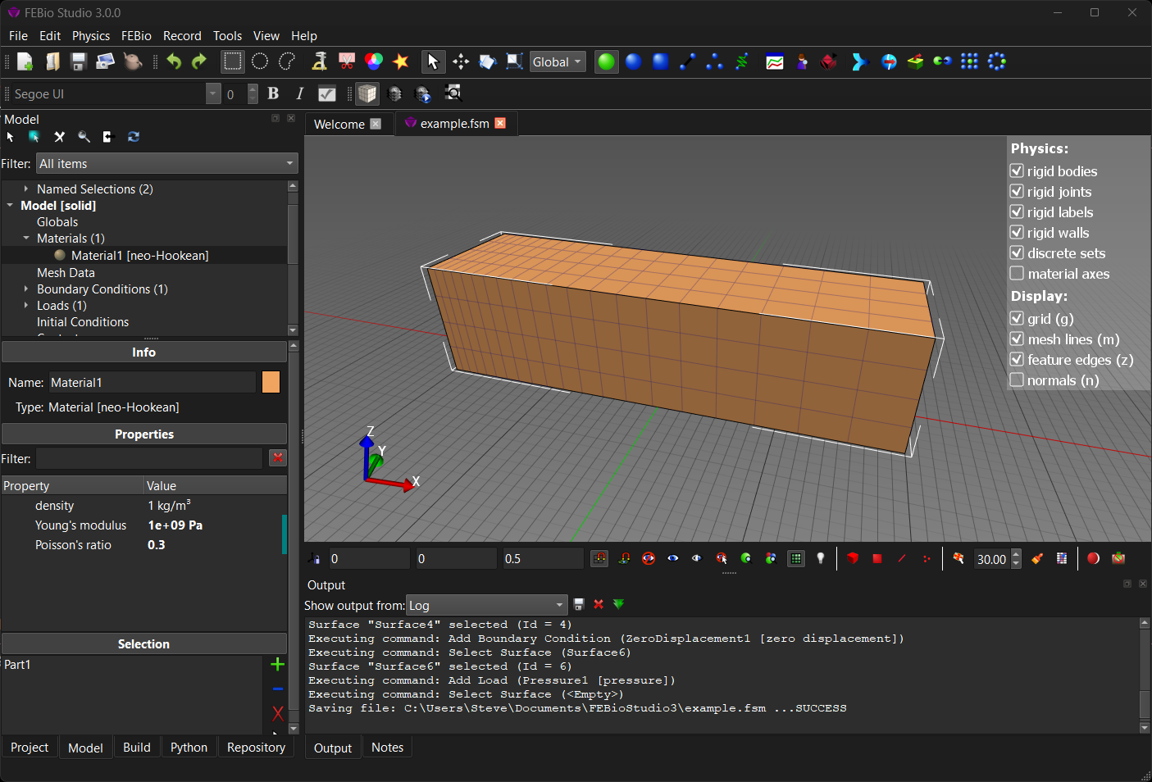Screen dimensions: 1152x782
Task: Collapse the Materials (1) node
Action: pyautogui.click(x=26, y=238)
